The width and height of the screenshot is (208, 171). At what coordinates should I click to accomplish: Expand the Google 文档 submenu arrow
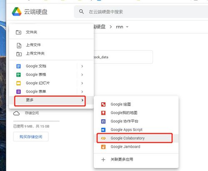(82, 66)
